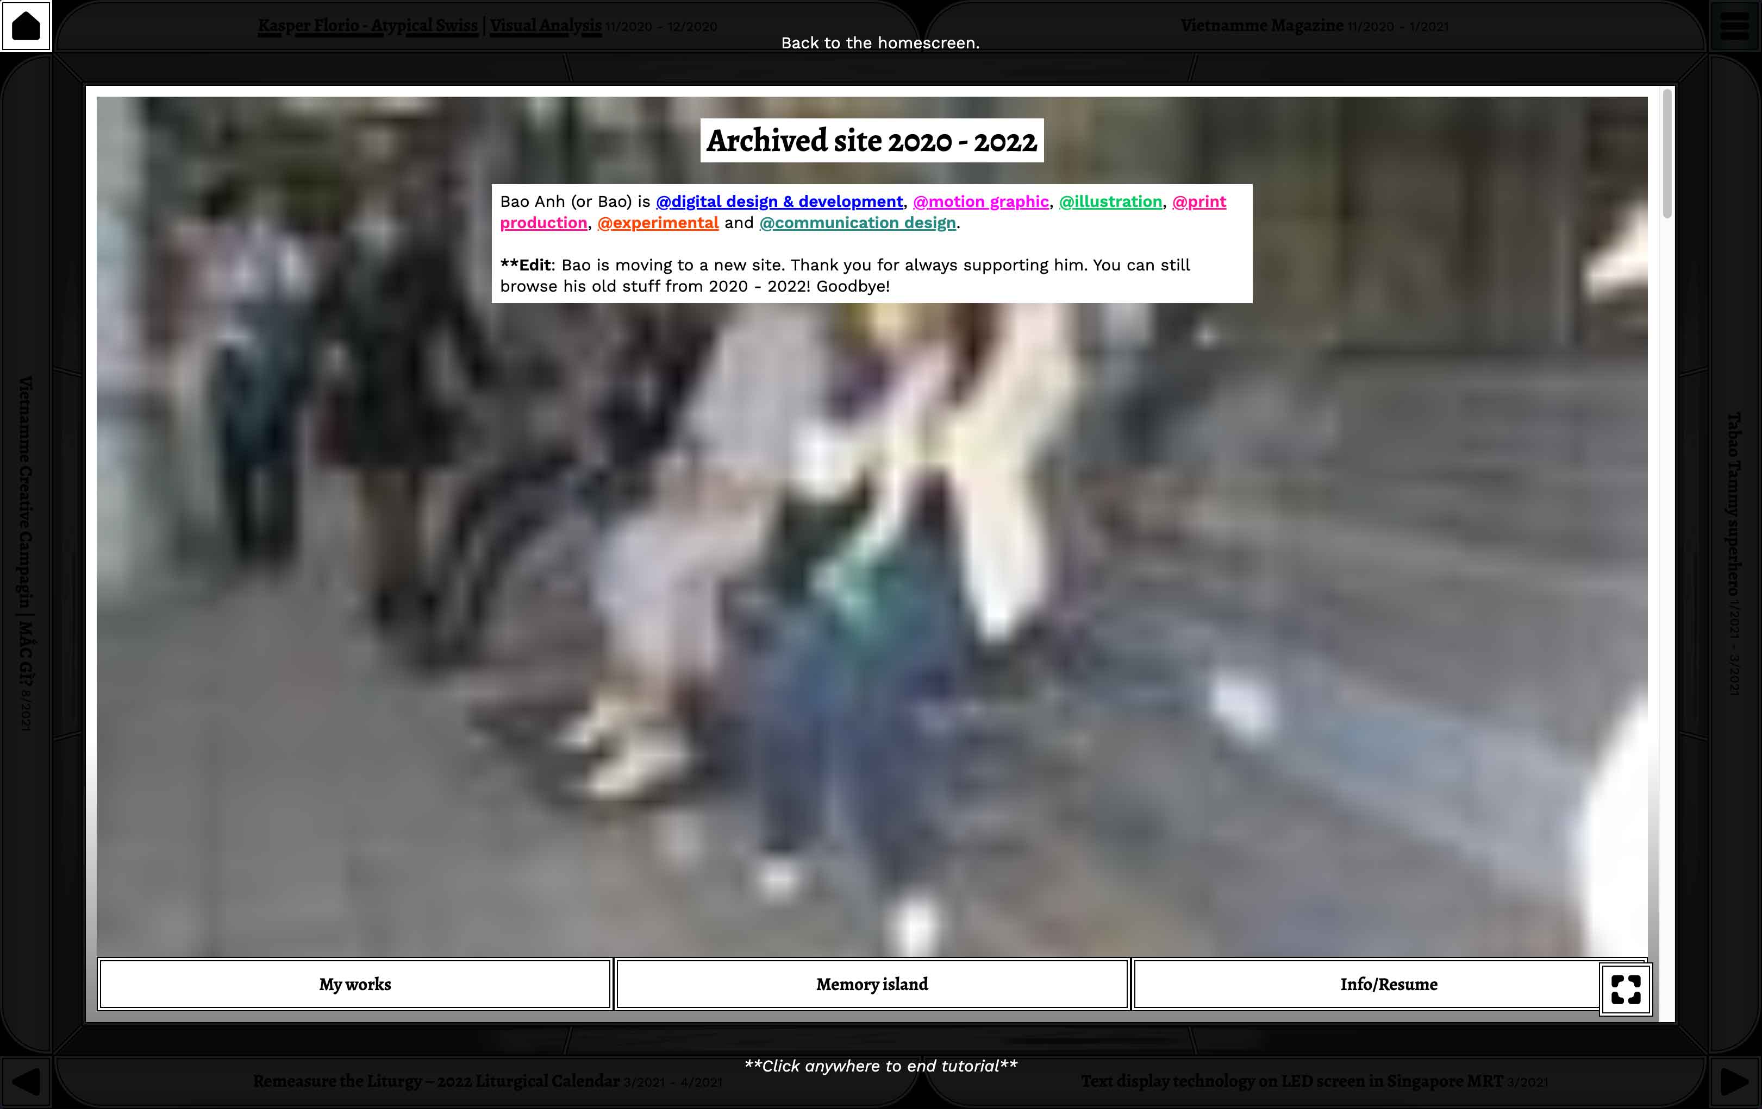Click the left arrow navigation icon

click(x=26, y=1082)
